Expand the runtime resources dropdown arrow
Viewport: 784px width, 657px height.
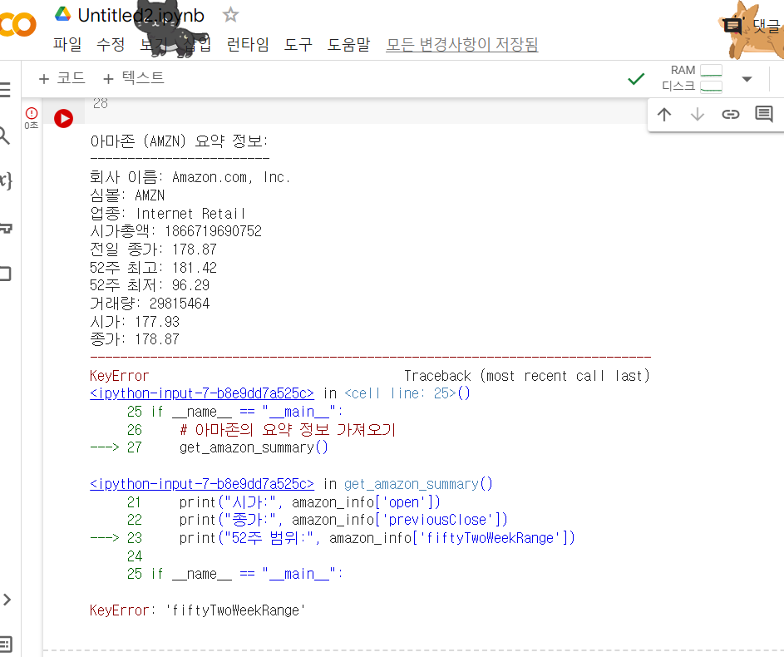pyautogui.click(x=747, y=79)
